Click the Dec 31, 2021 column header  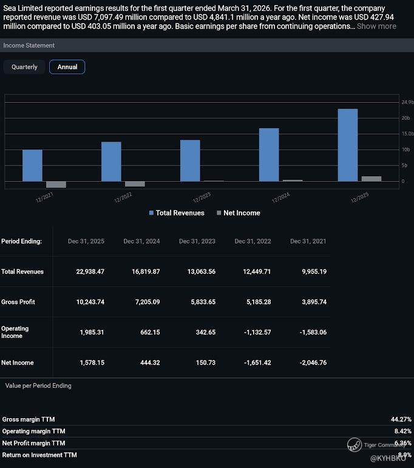click(x=308, y=241)
